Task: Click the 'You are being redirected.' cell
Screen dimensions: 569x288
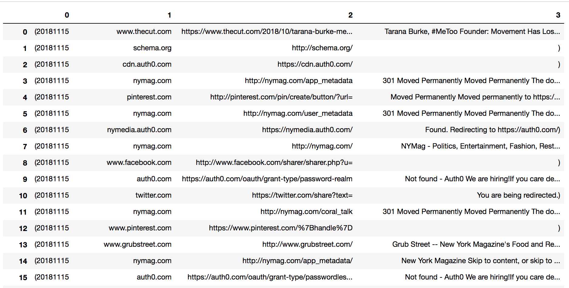Action: [x=518, y=195]
